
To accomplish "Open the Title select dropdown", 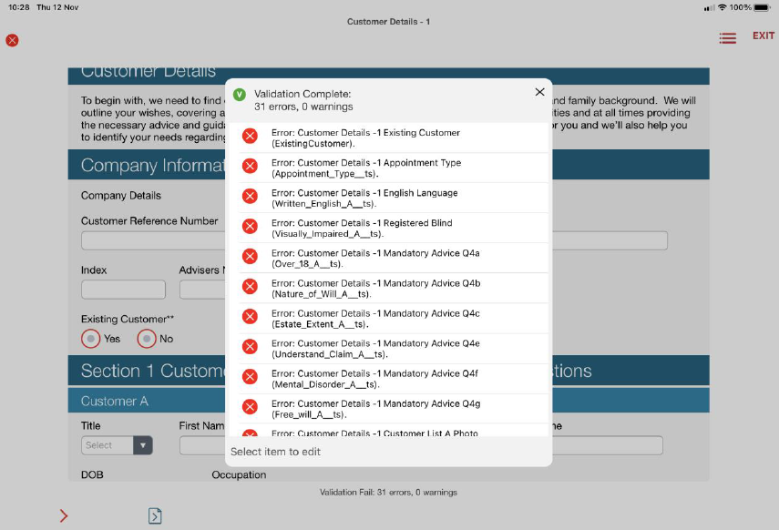I will pos(117,445).
